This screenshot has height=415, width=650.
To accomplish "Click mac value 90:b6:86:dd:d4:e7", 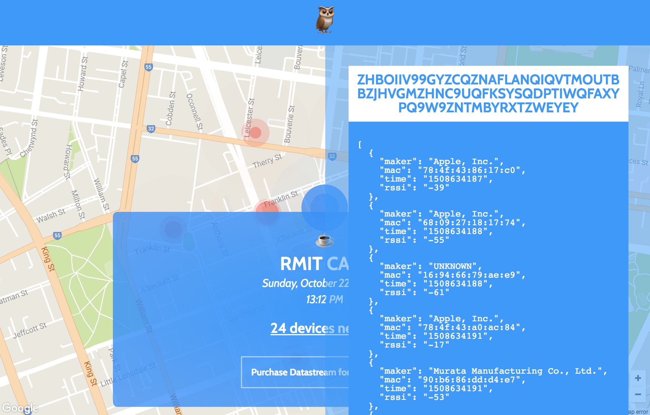I will pos(469,380).
